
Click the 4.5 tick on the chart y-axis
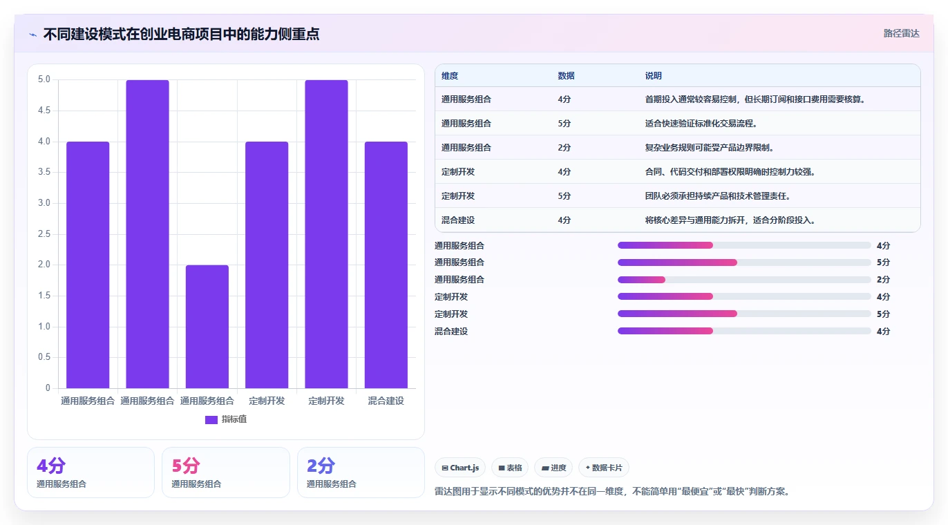point(44,111)
